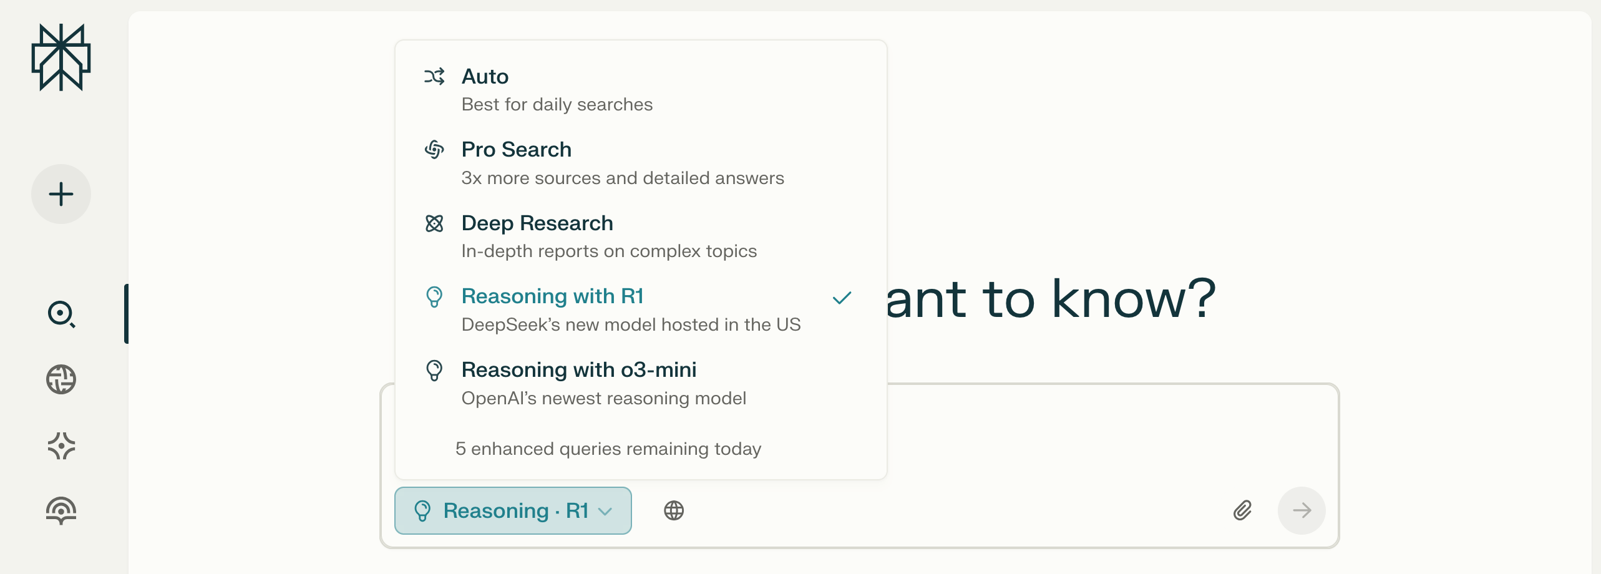Choose Reasoning with R1 option

point(641,311)
